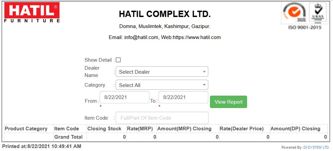Select the Closing Stock column header
This screenshot has width=333, height=151.
coord(105,129)
